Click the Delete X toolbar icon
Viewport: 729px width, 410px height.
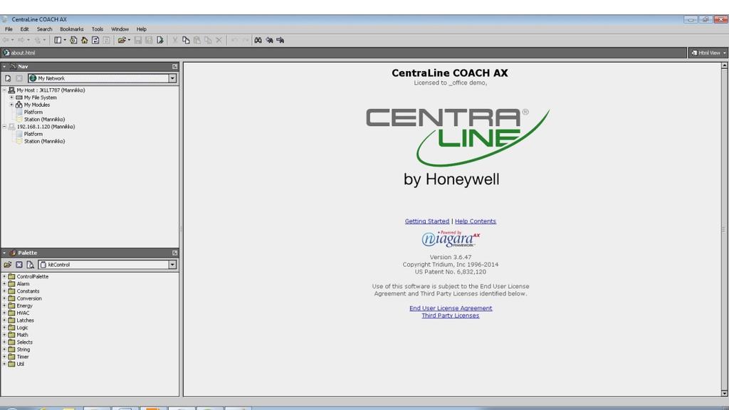(x=219, y=41)
